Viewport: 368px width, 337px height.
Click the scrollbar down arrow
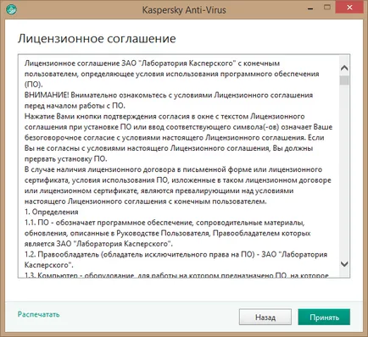pos(344,264)
